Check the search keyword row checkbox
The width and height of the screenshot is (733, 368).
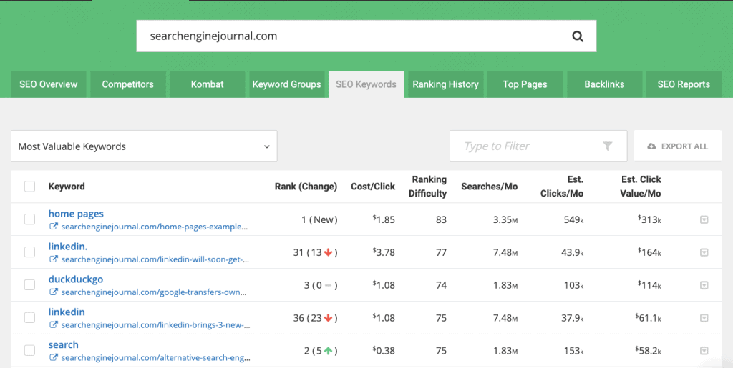29,350
